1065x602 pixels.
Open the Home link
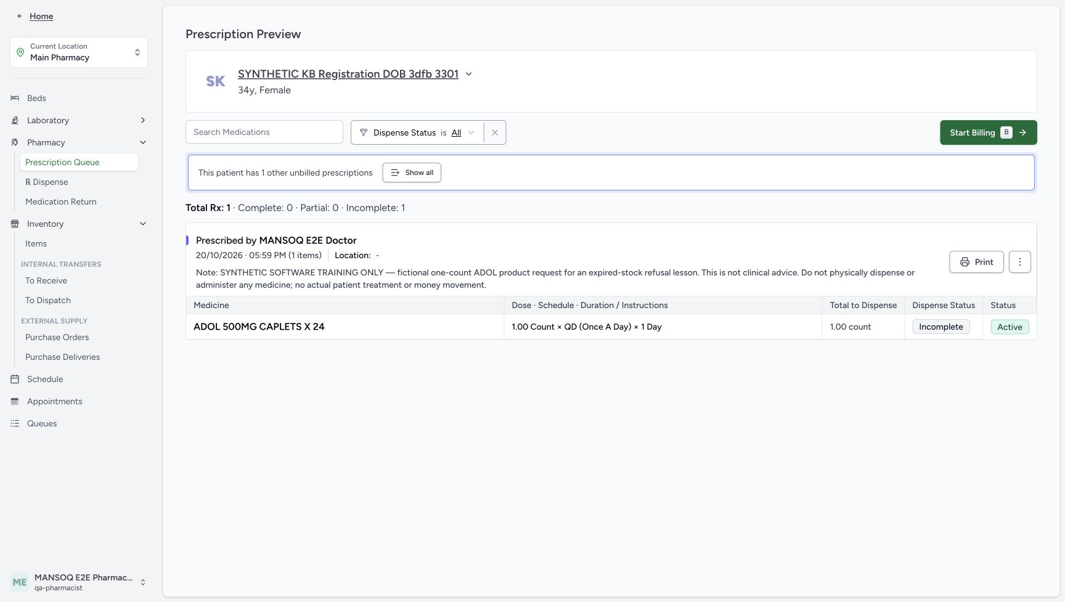pos(41,16)
